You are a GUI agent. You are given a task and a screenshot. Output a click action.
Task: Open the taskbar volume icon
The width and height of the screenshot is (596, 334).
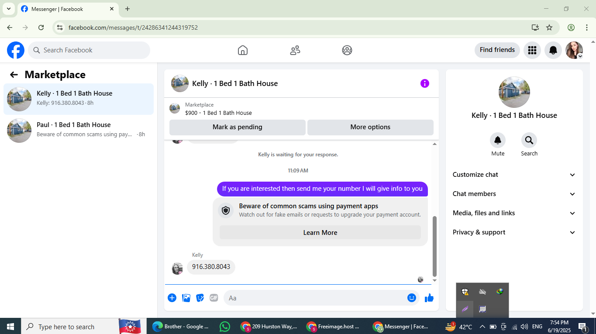pyautogui.click(x=524, y=327)
